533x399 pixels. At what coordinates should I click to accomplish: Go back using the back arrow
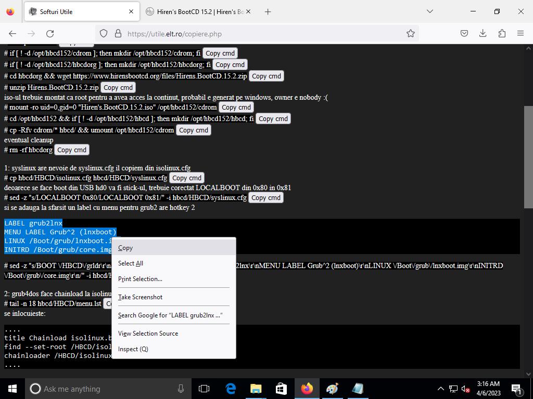(12, 33)
